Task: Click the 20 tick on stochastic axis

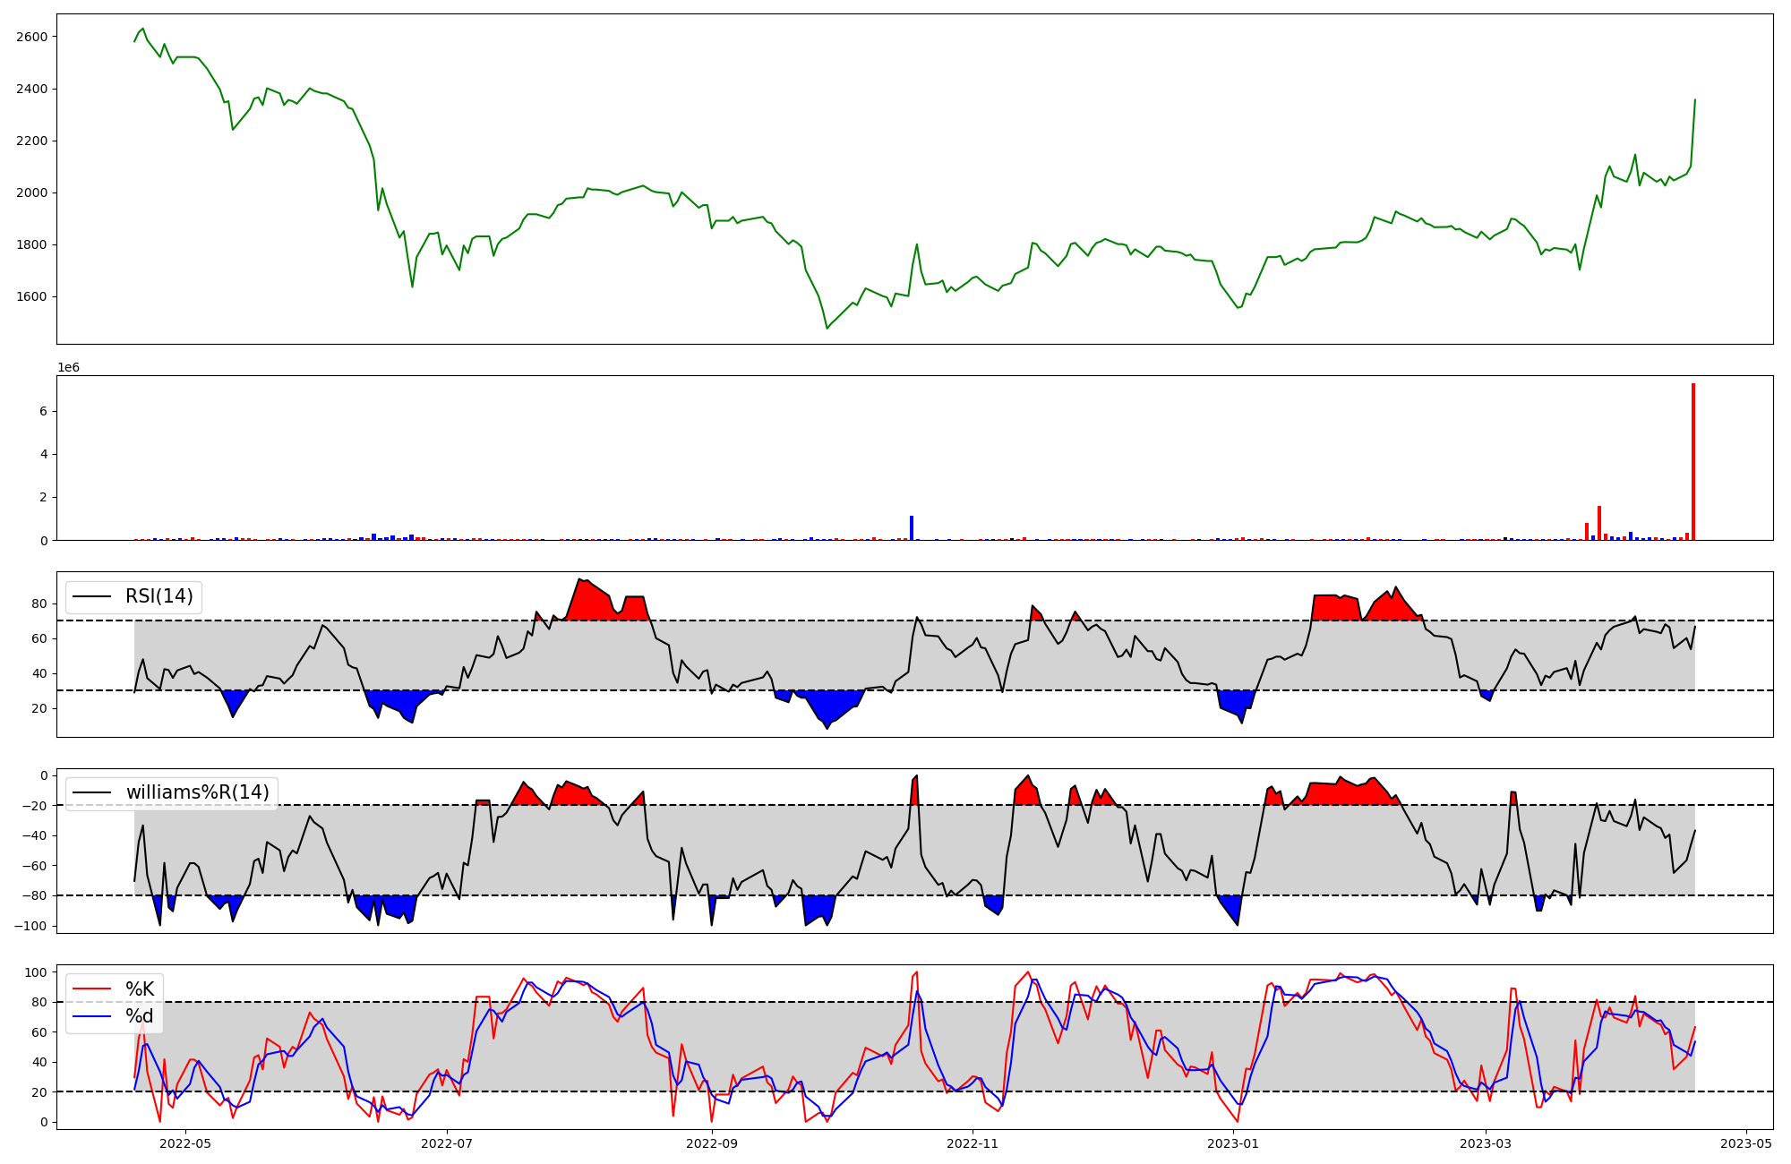Action: (x=39, y=1092)
